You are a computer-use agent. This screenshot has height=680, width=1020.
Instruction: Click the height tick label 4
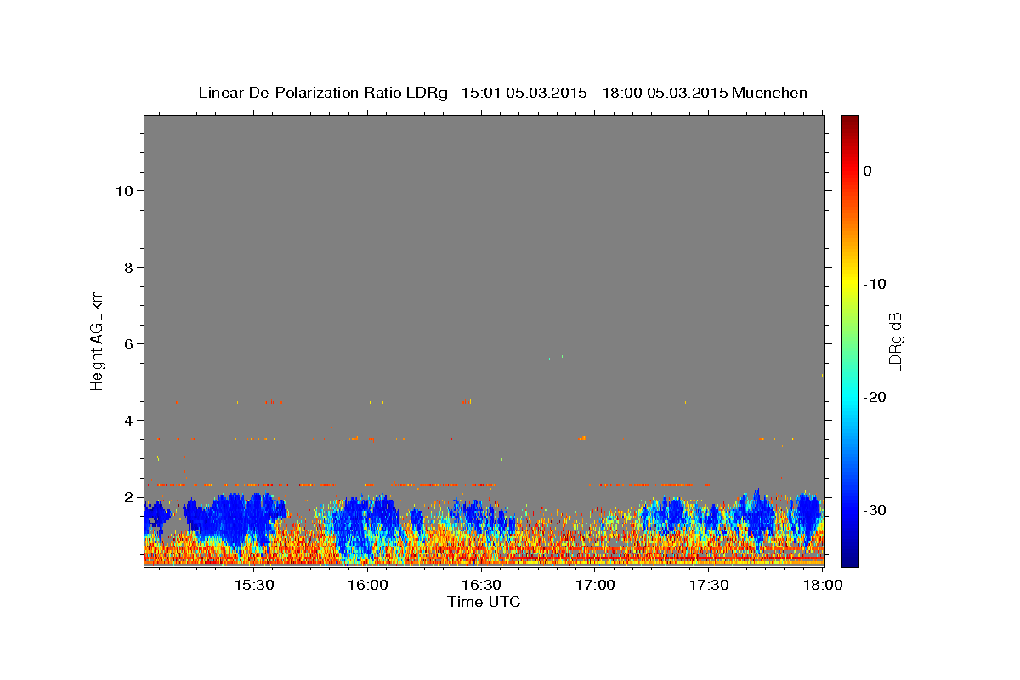[129, 420]
